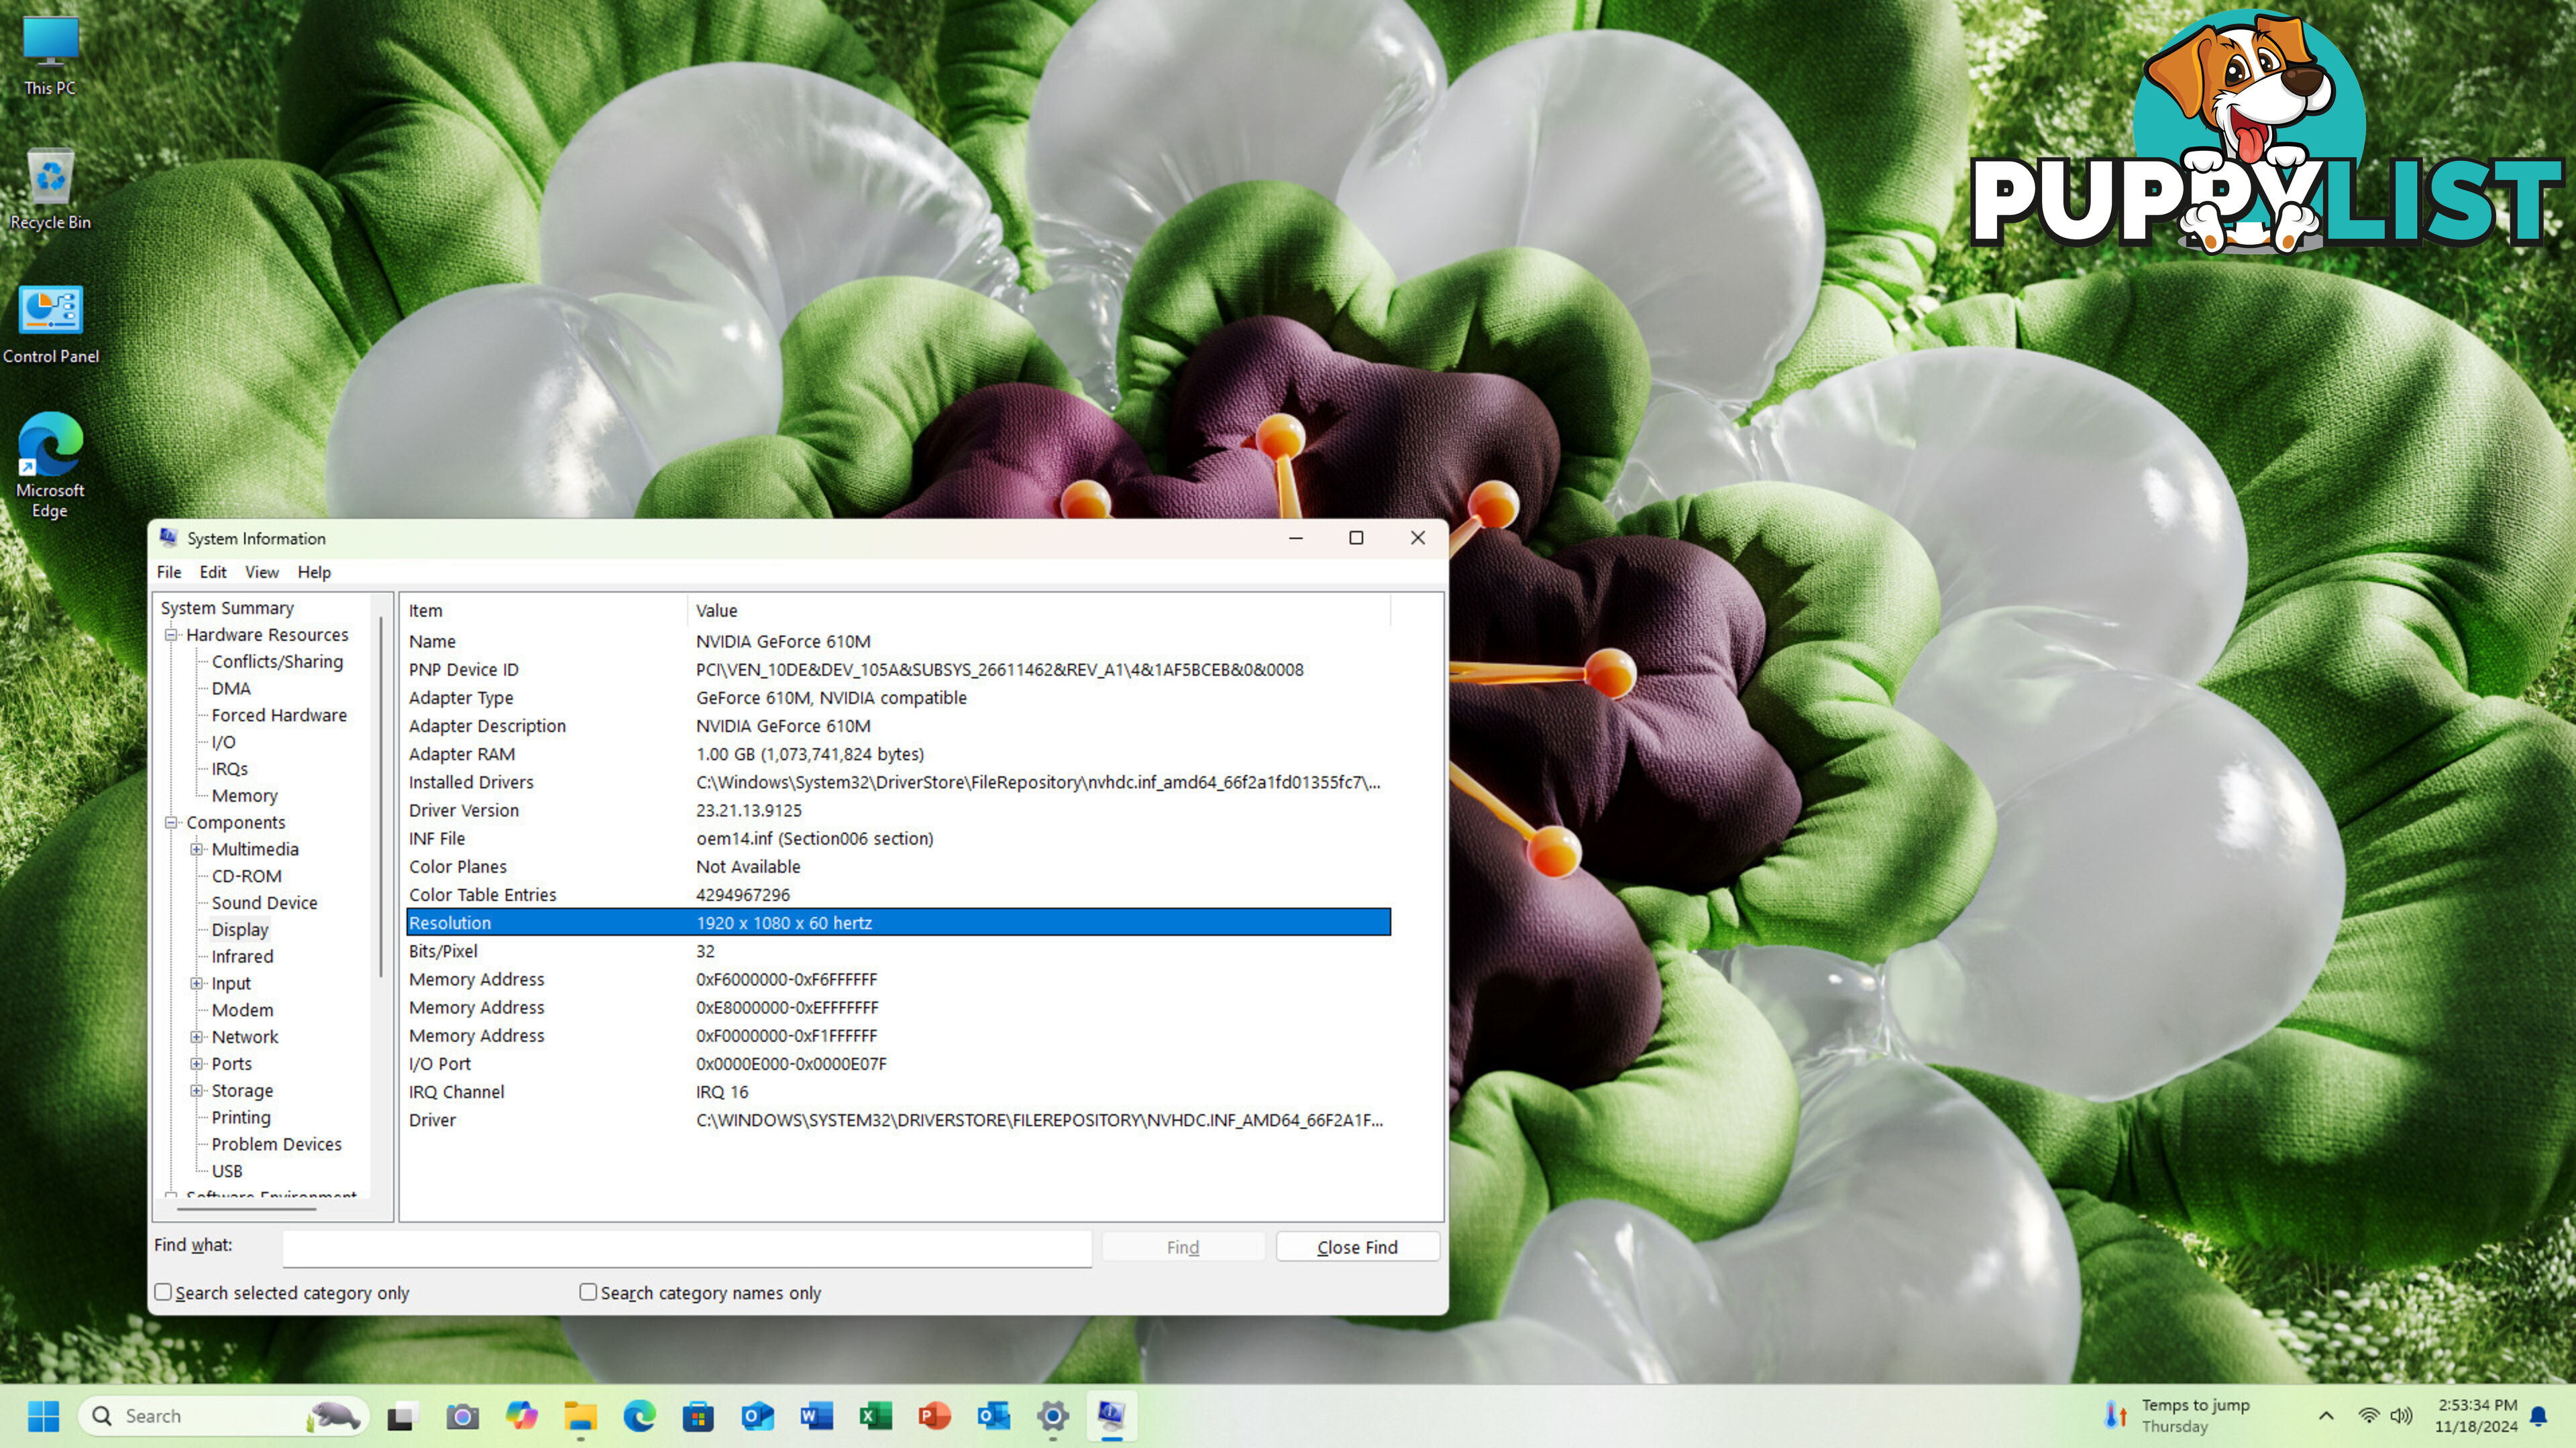This screenshot has height=1448, width=2576.
Task: Open the Temps to jump weather widget
Action: 2176,1415
